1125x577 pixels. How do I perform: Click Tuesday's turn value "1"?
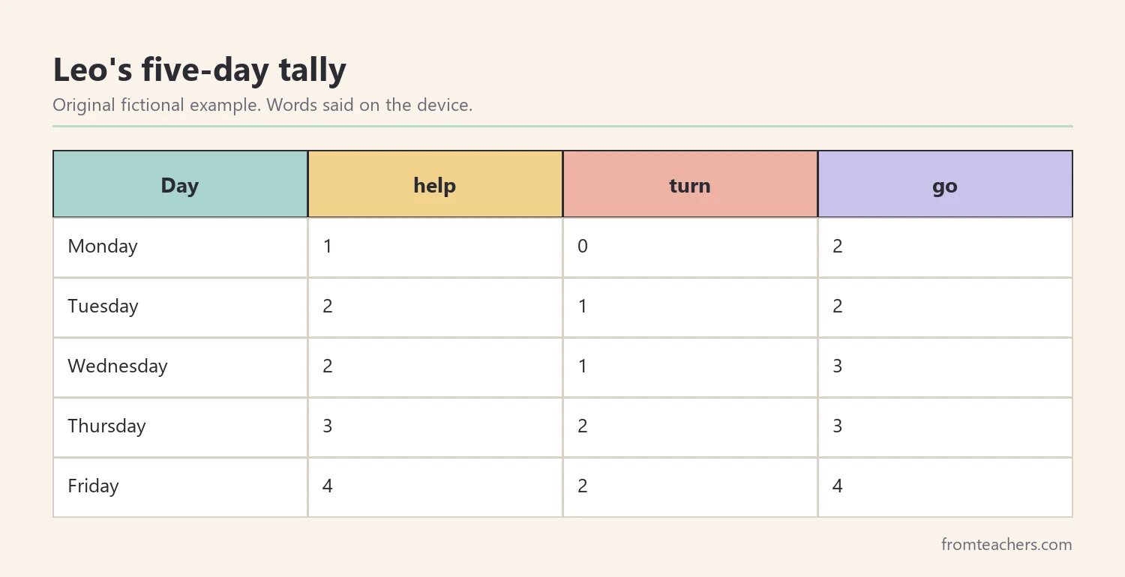click(x=583, y=306)
